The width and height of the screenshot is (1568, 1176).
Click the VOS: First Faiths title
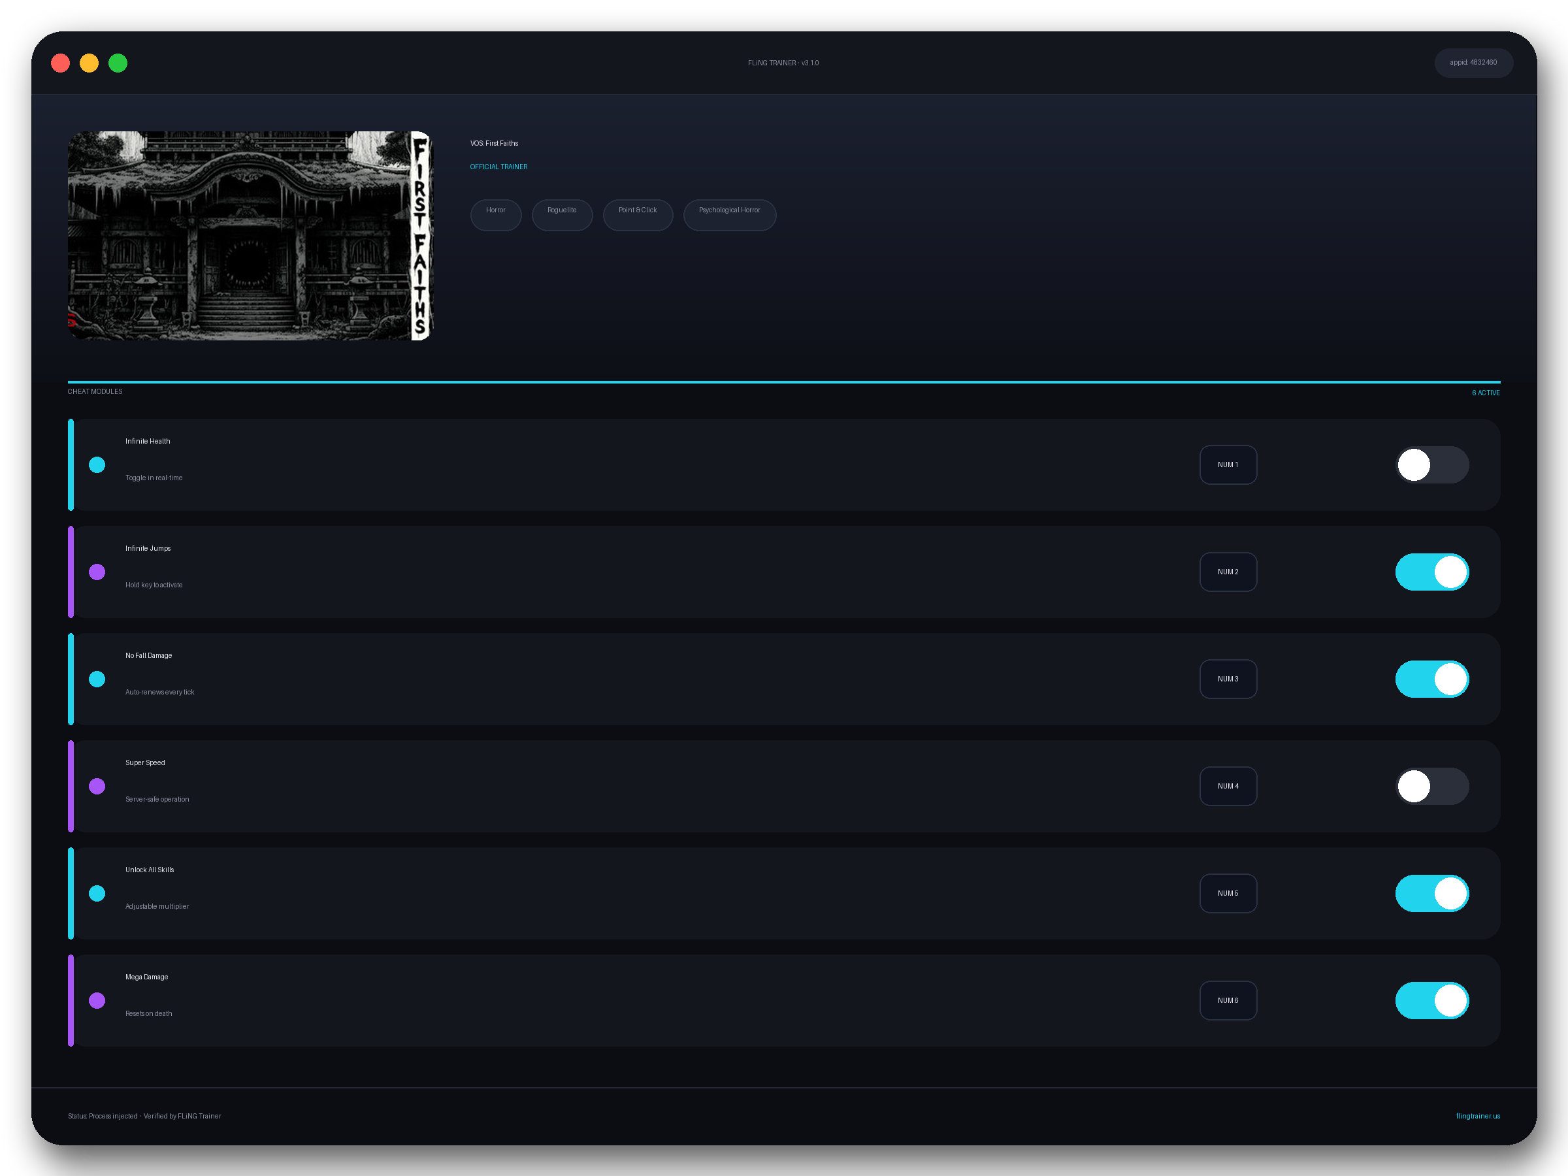[494, 143]
